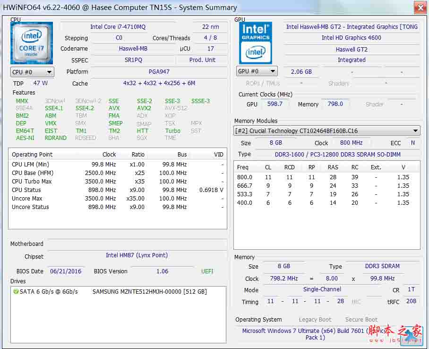Viewport: 429px width, 349px height.
Task: Click the GPU clock value '598.7'
Action: 275,104
